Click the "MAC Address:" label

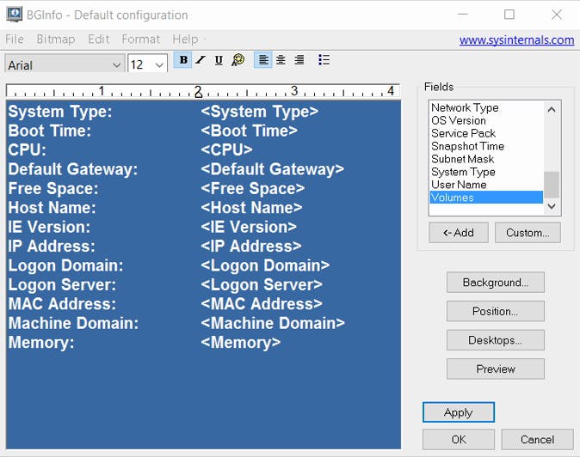62,304
